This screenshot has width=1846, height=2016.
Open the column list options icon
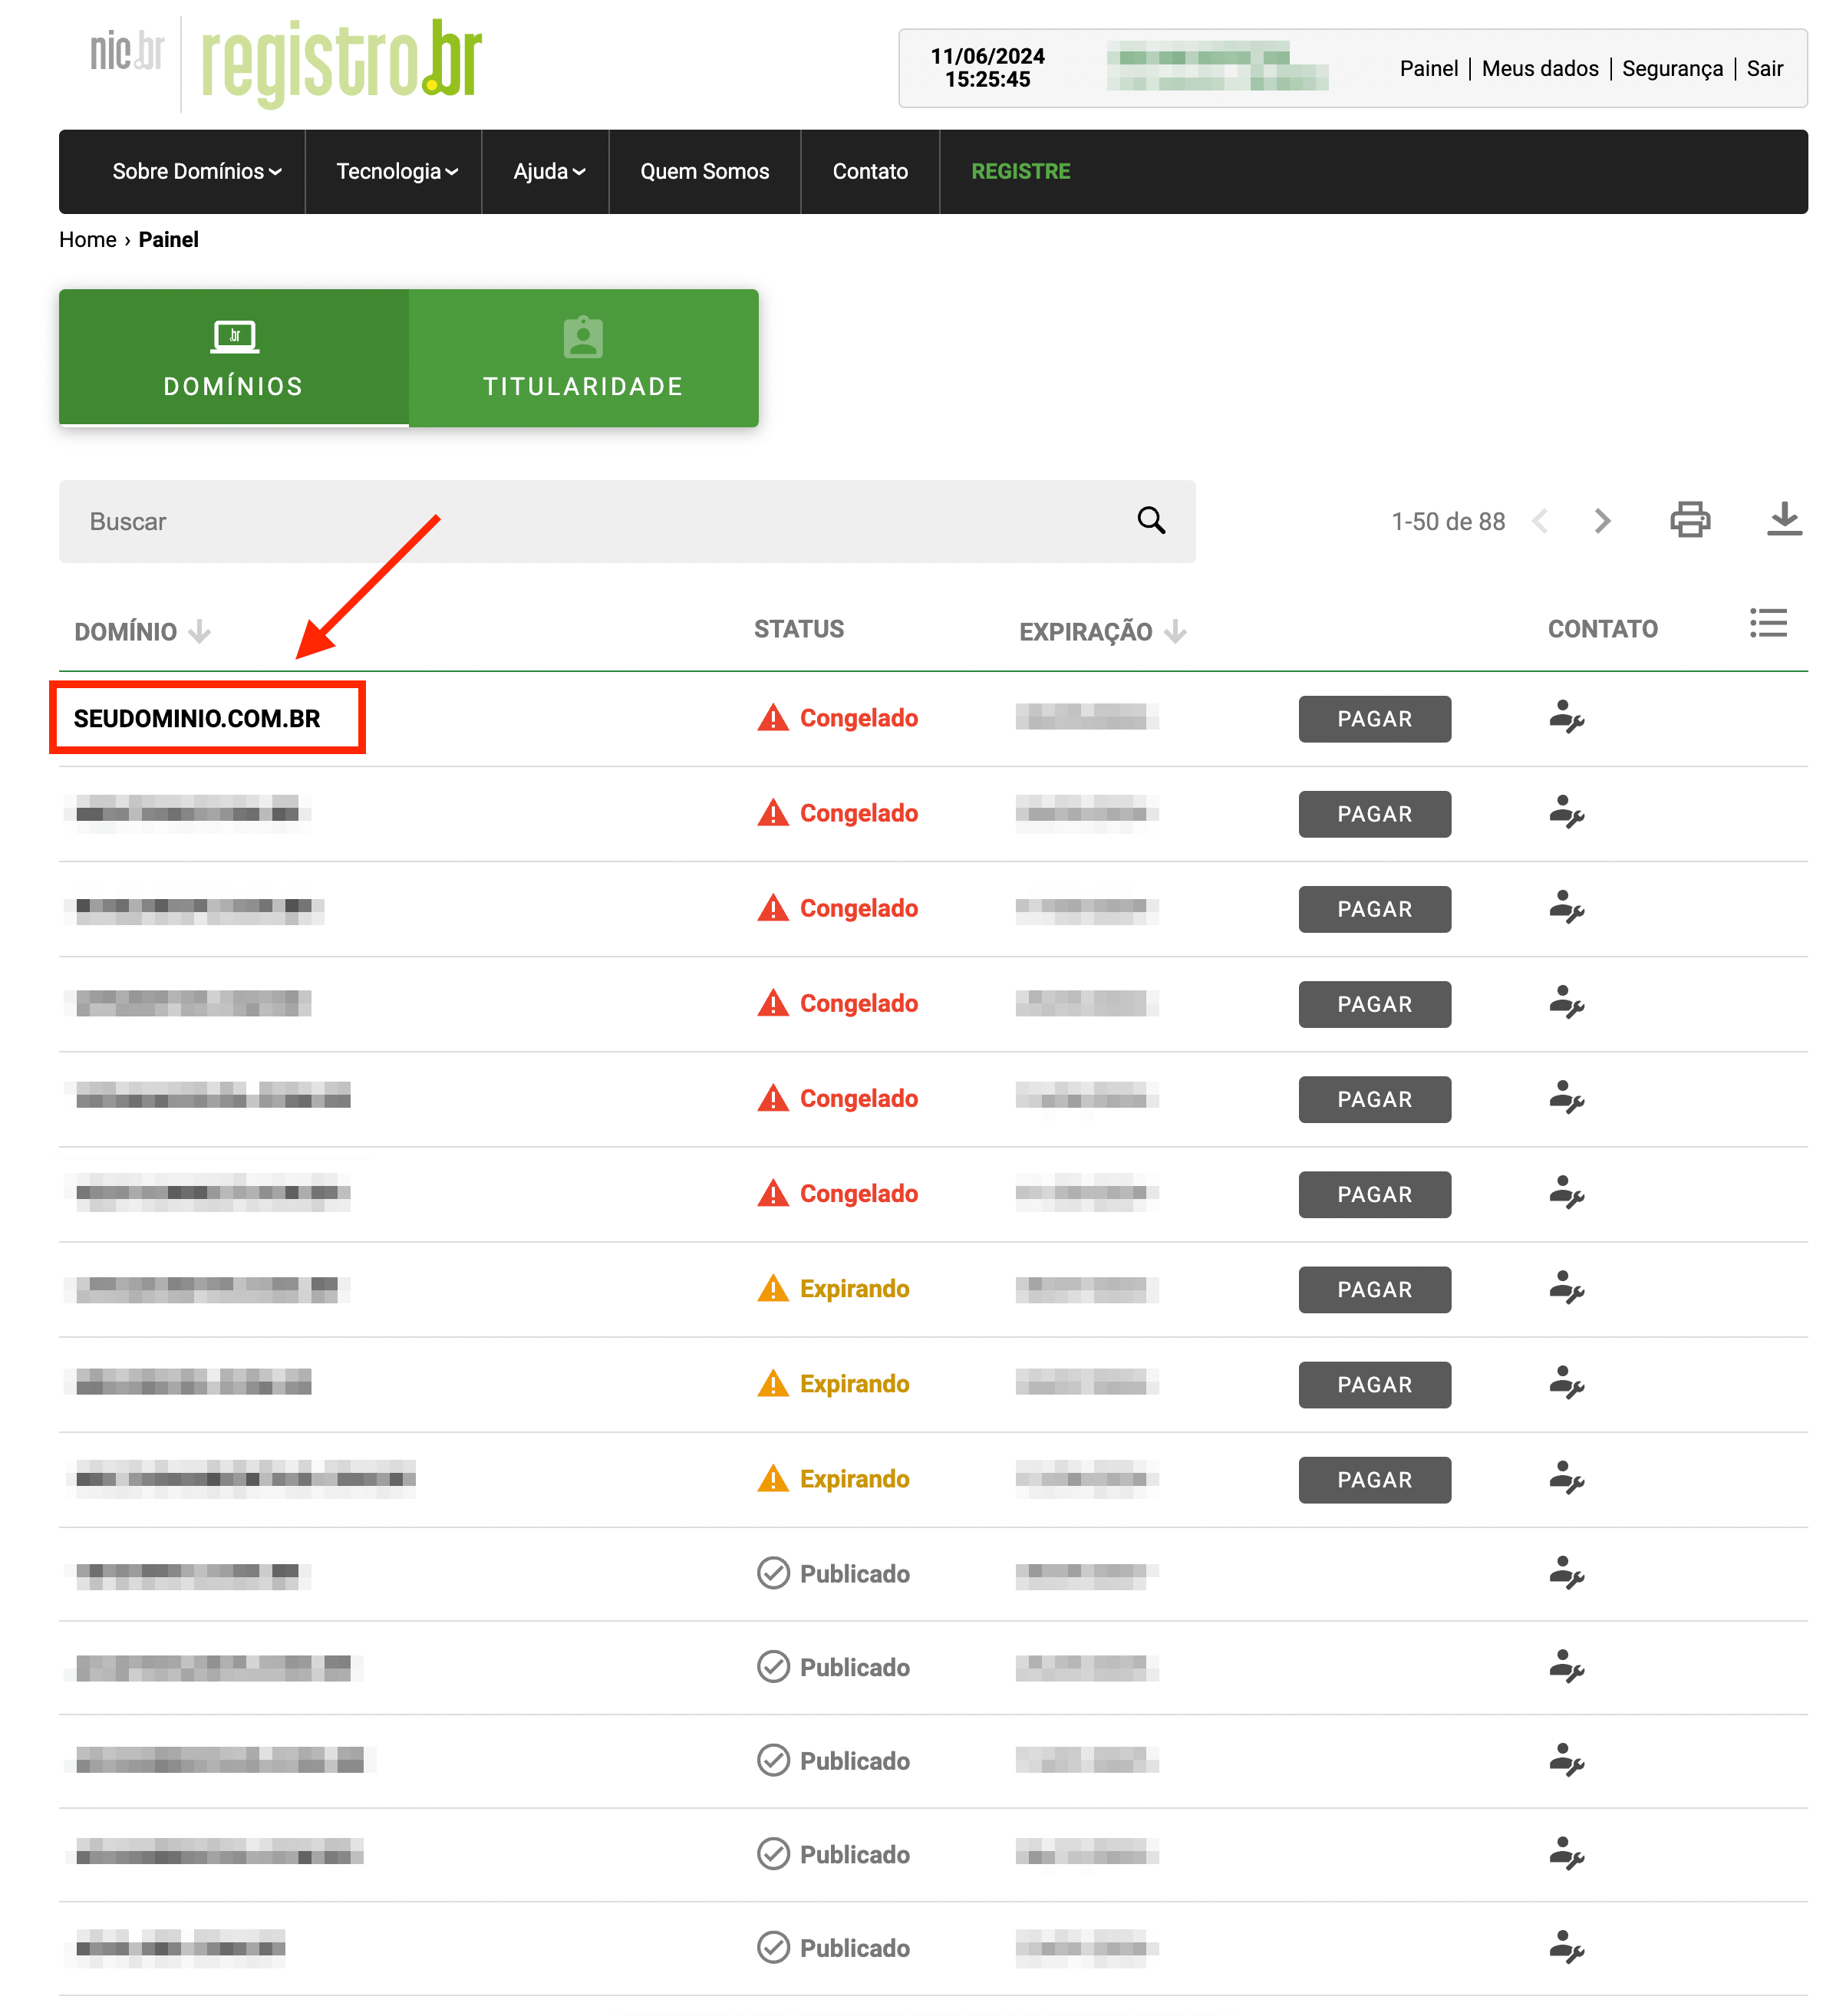point(1767,623)
